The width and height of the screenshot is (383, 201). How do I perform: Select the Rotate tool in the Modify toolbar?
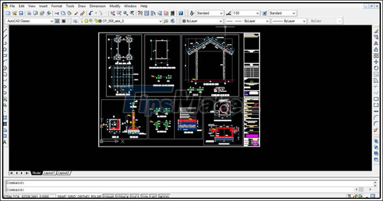point(376,68)
